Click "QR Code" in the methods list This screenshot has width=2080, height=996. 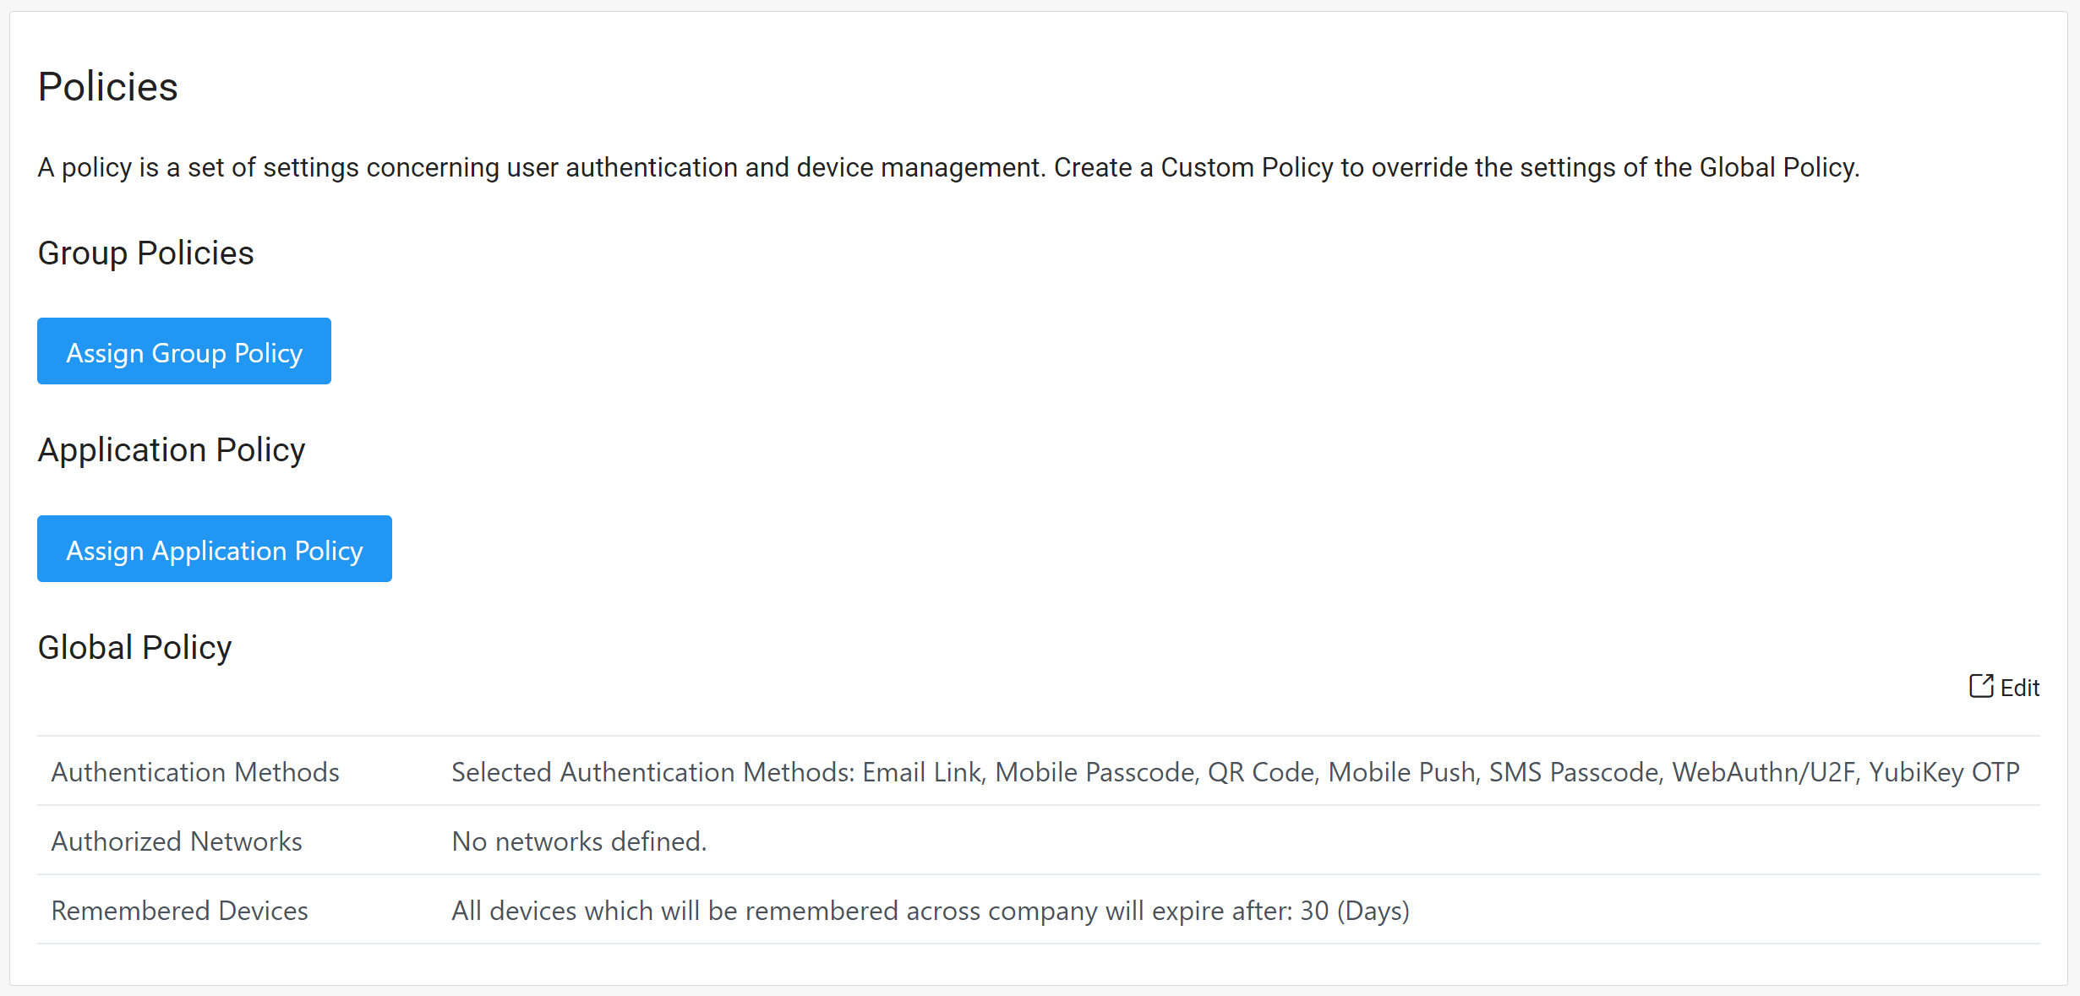coord(1262,772)
